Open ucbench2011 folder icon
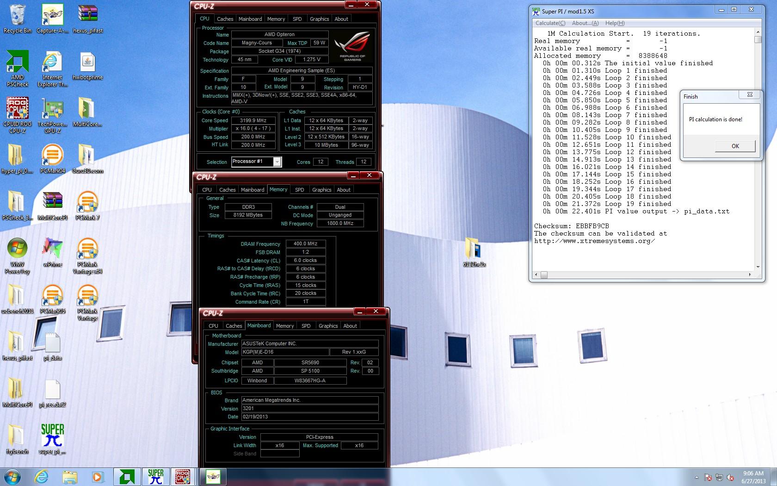 [17, 299]
